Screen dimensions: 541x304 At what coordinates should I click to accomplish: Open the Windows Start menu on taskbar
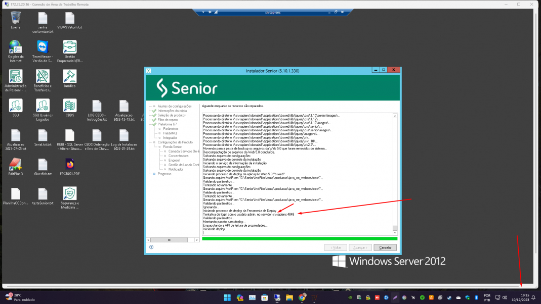pyautogui.click(x=227, y=297)
